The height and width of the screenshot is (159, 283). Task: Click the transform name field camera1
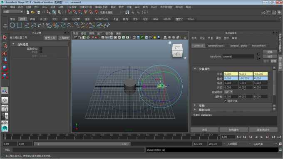(238, 56)
